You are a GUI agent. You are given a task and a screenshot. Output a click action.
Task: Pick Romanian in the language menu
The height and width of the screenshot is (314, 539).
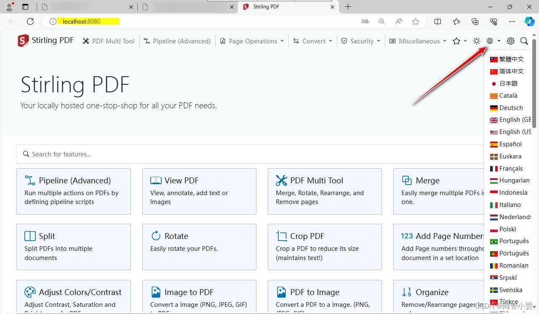[510, 266]
